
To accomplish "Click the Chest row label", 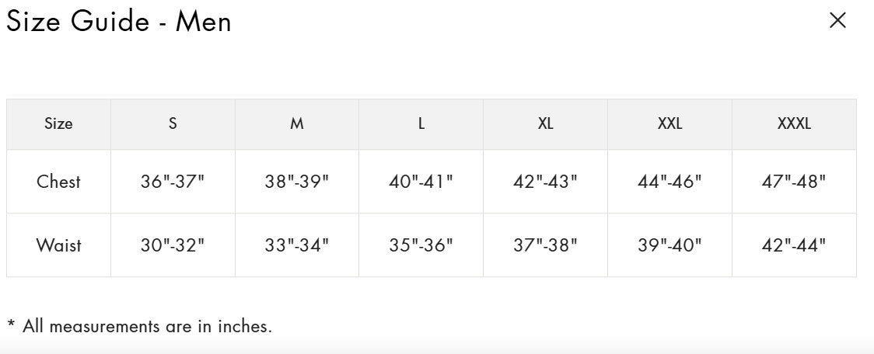I will click(x=58, y=182).
